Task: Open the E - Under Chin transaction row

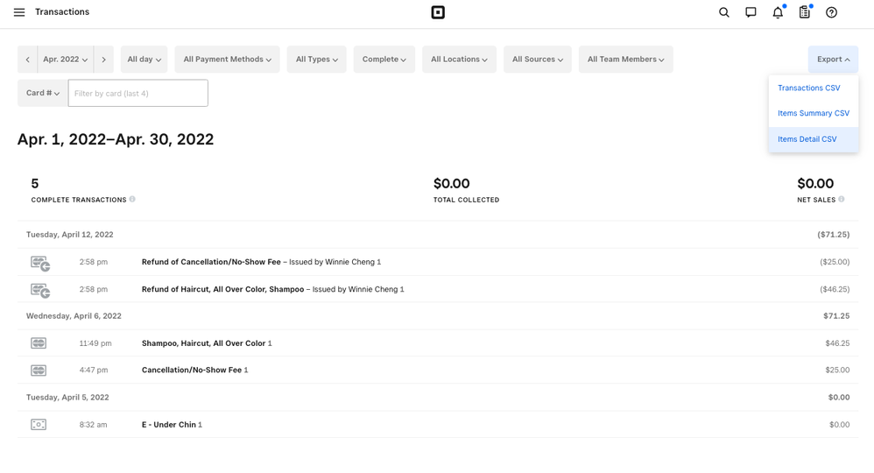Action: 168,425
